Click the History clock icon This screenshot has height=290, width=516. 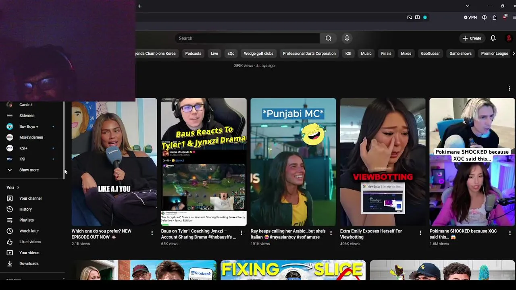10,209
